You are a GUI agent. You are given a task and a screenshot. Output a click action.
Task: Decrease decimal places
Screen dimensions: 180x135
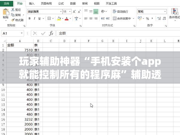coord(164,18)
